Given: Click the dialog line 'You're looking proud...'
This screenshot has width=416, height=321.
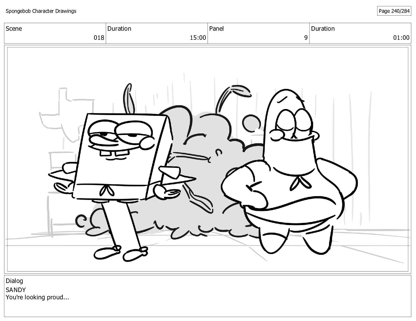Looking at the screenshot, I should pos(37,297).
